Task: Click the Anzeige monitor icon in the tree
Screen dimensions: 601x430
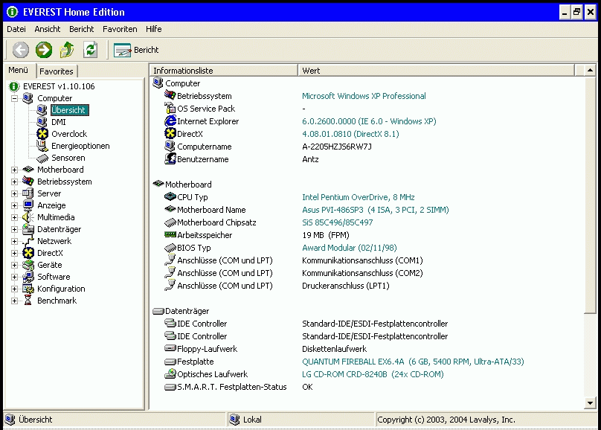Action: 28,205
